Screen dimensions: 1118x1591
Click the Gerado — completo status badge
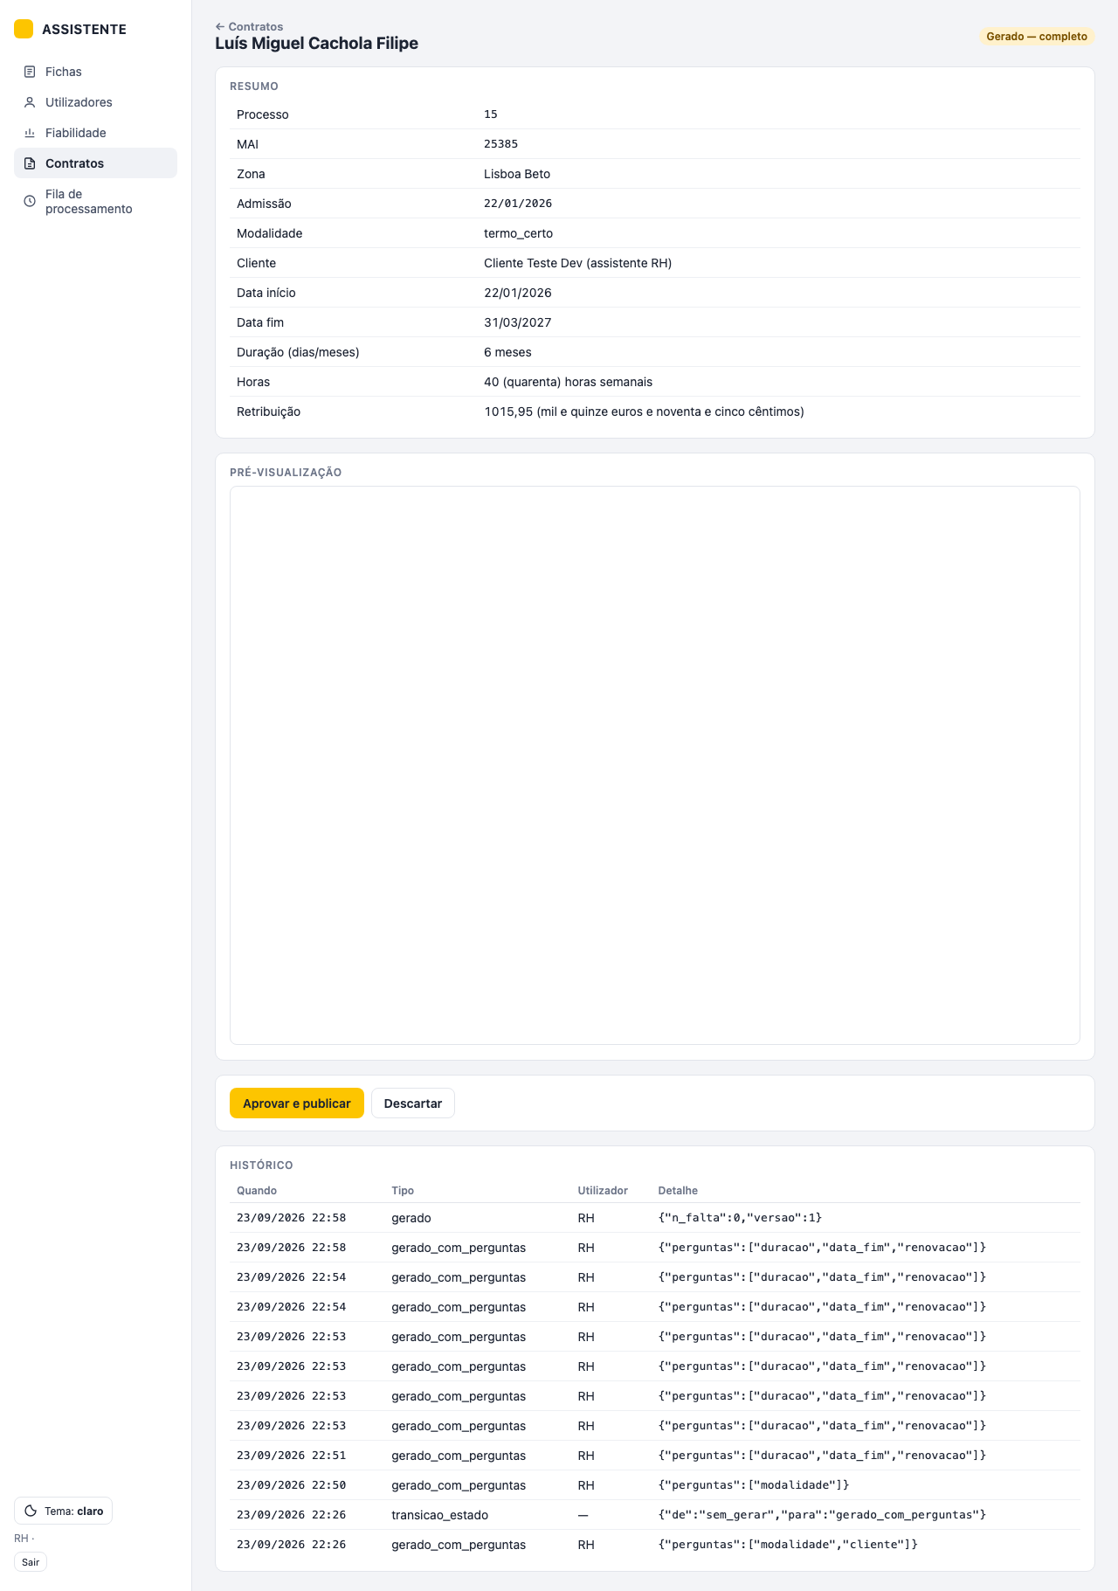[x=1037, y=37]
